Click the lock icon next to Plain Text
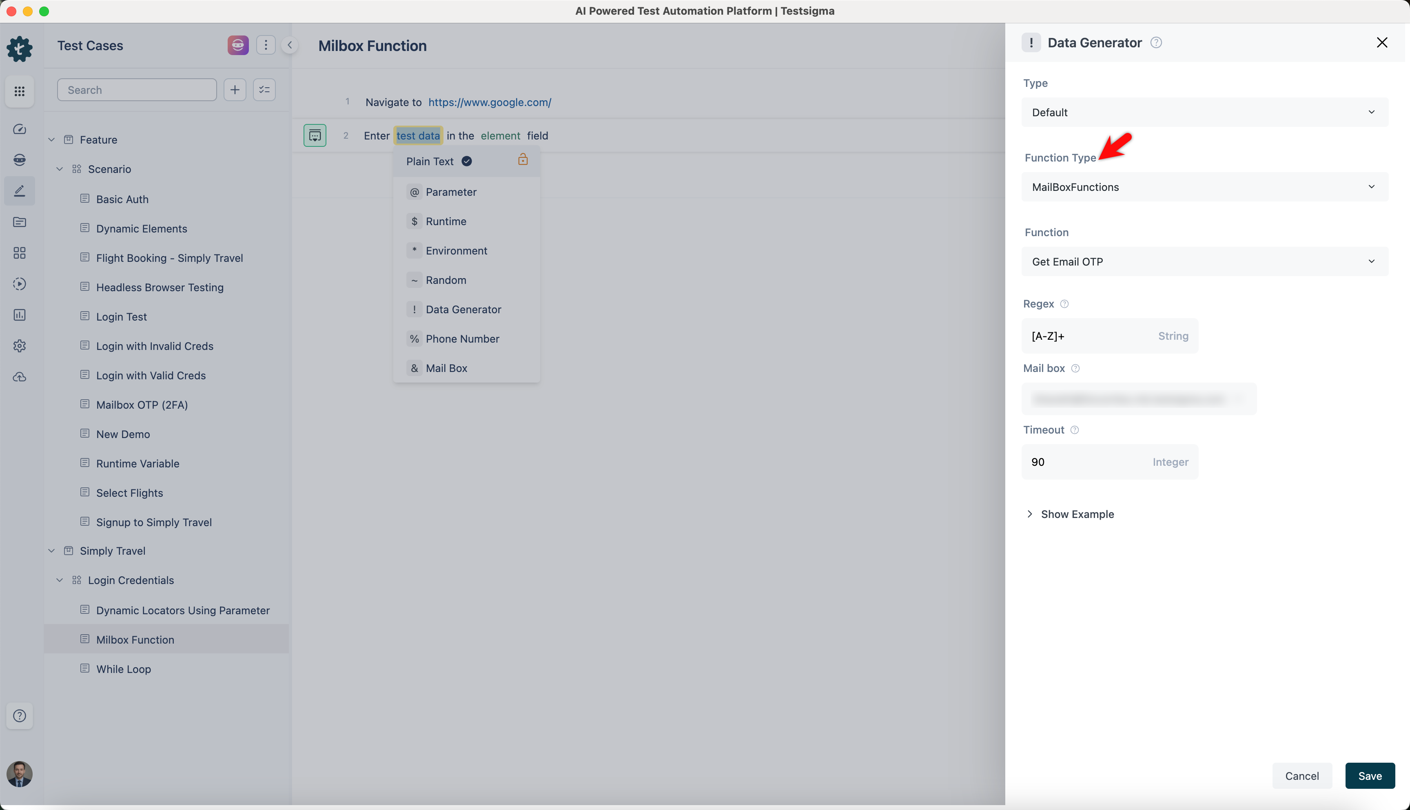 (523, 159)
